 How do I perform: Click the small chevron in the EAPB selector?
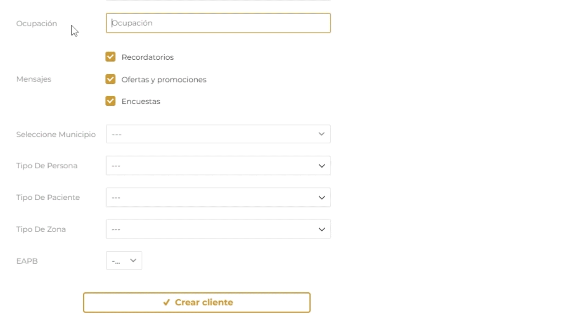point(133,260)
